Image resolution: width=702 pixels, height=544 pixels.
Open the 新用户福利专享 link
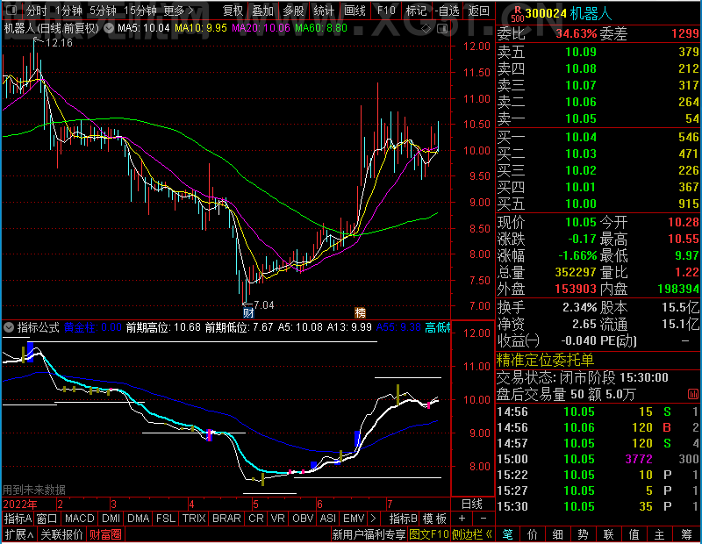coord(369,534)
